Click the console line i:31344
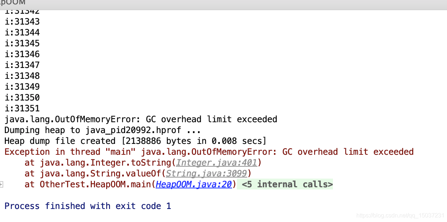447x222 pixels. pos(22,33)
